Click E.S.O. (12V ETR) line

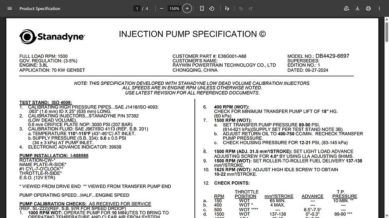(x=37, y=178)
